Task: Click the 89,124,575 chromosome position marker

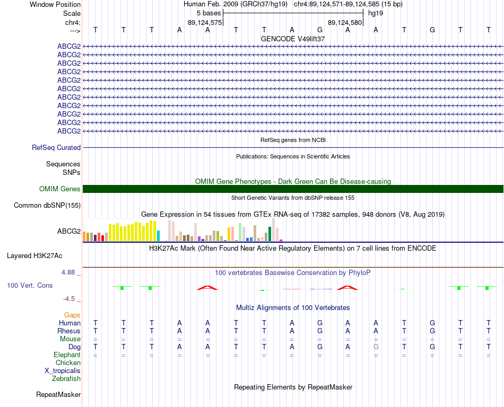Action: coord(205,22)
